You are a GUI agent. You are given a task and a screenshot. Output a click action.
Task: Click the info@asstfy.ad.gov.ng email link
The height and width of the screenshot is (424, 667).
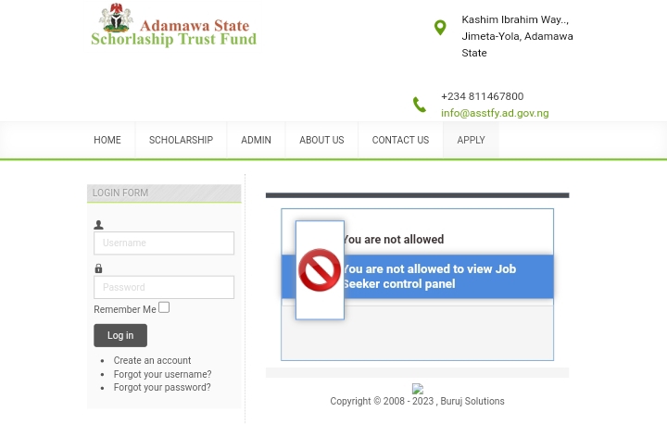[495, 113]
